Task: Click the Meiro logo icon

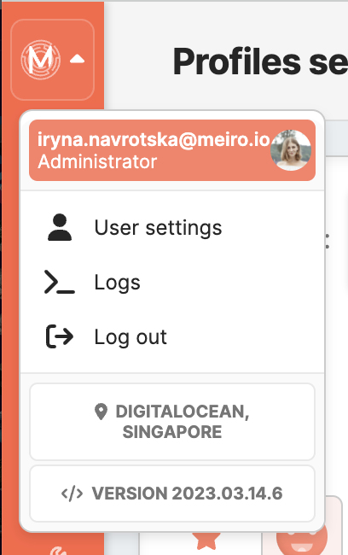Action: (x=41, y=60)
